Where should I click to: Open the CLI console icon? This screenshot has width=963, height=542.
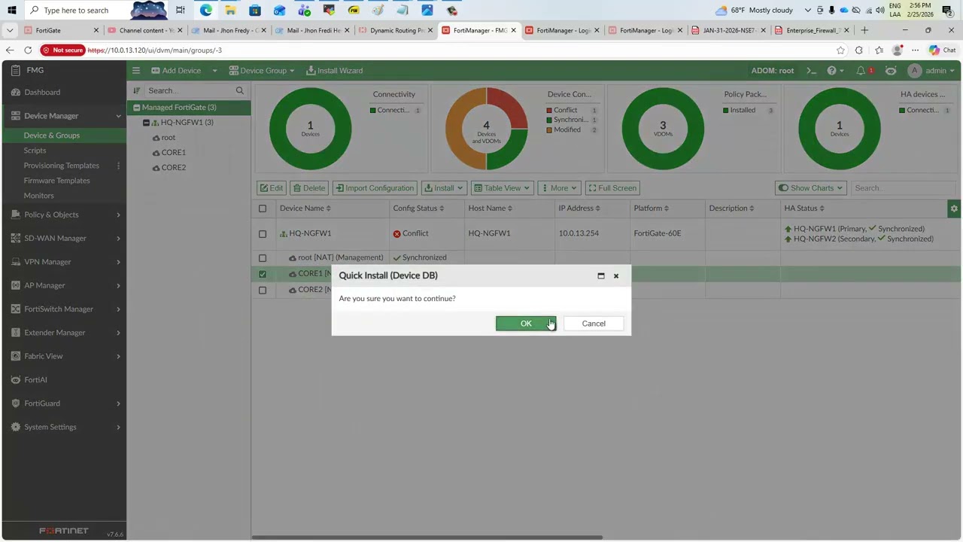pyautogui.click(x=811, y=71)
